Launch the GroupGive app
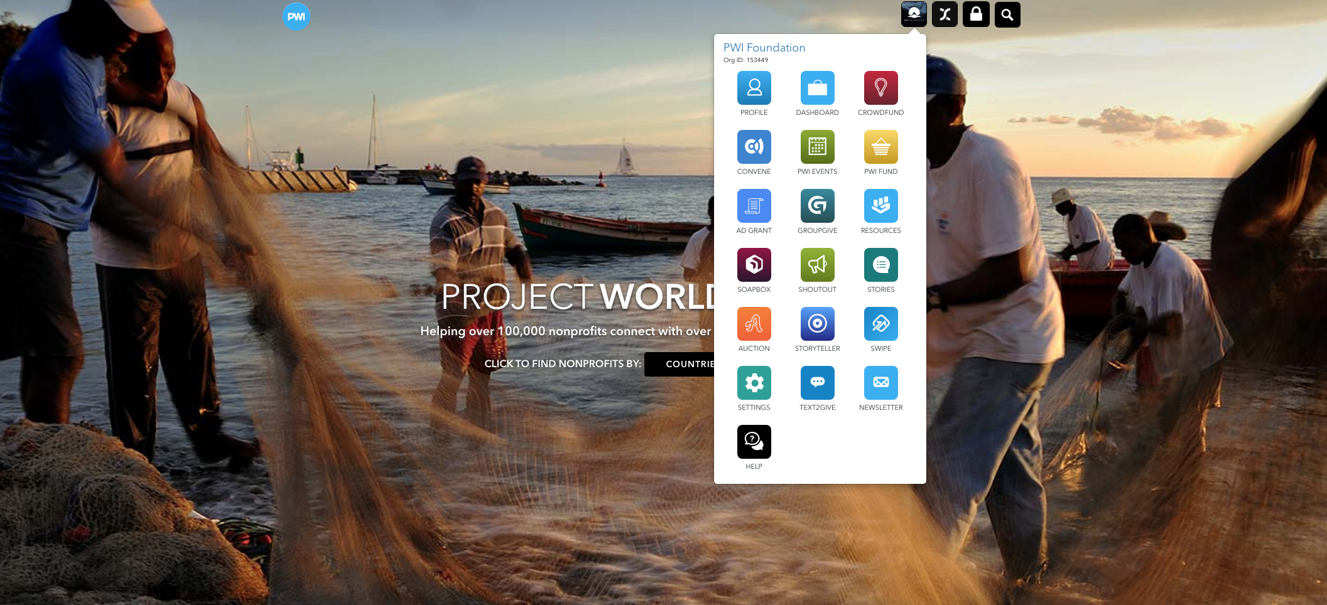 [x=817, y=206]
